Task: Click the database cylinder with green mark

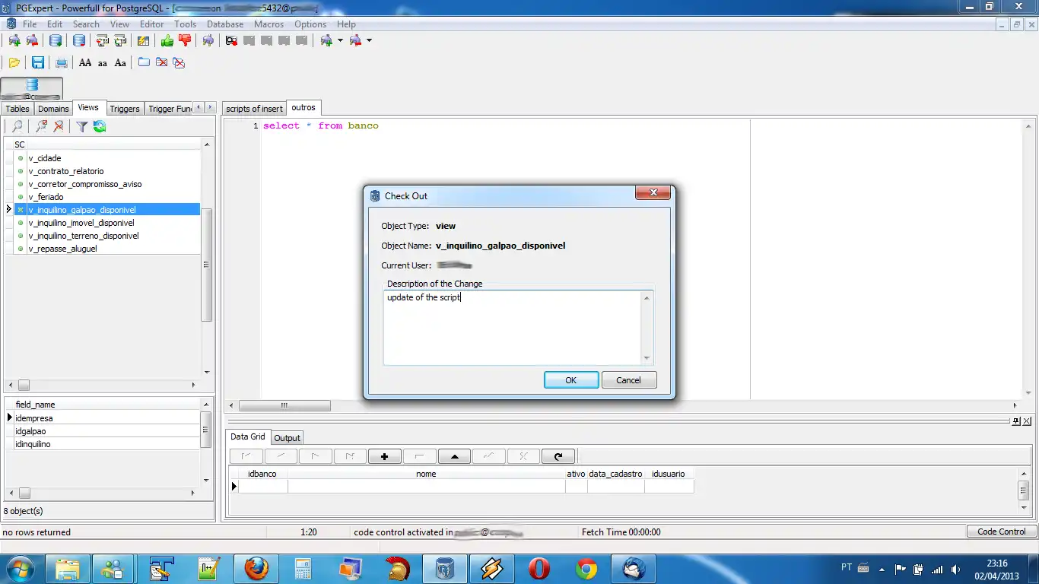Action: pyautogui.click(x=56, y=40)
